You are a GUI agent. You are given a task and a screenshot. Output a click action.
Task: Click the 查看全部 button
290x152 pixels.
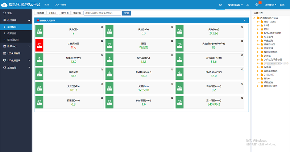tap(77, 13)
